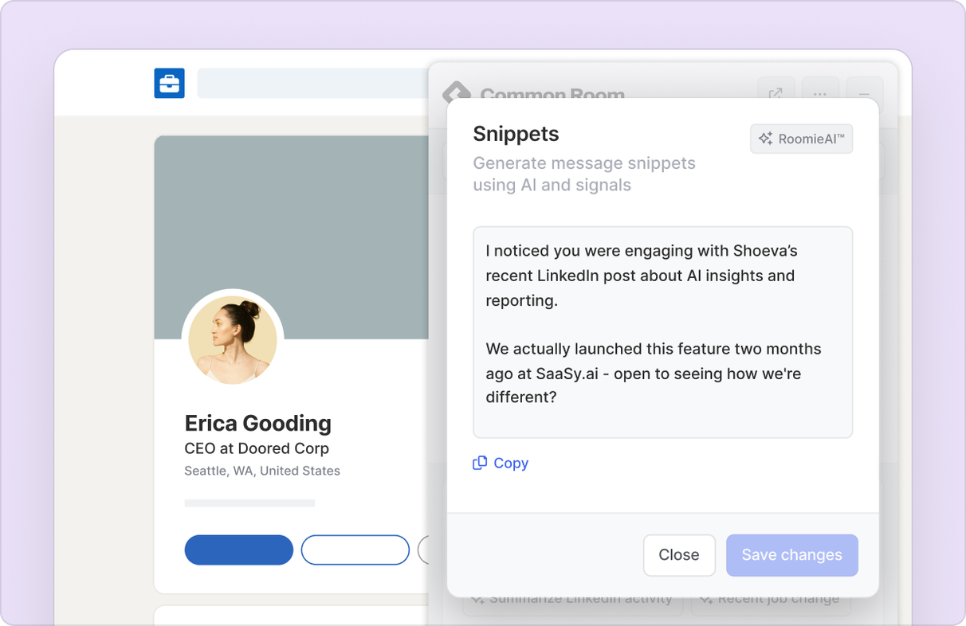Click the blue briefcase logo icon
966x626 pixels.
(169, 83)
